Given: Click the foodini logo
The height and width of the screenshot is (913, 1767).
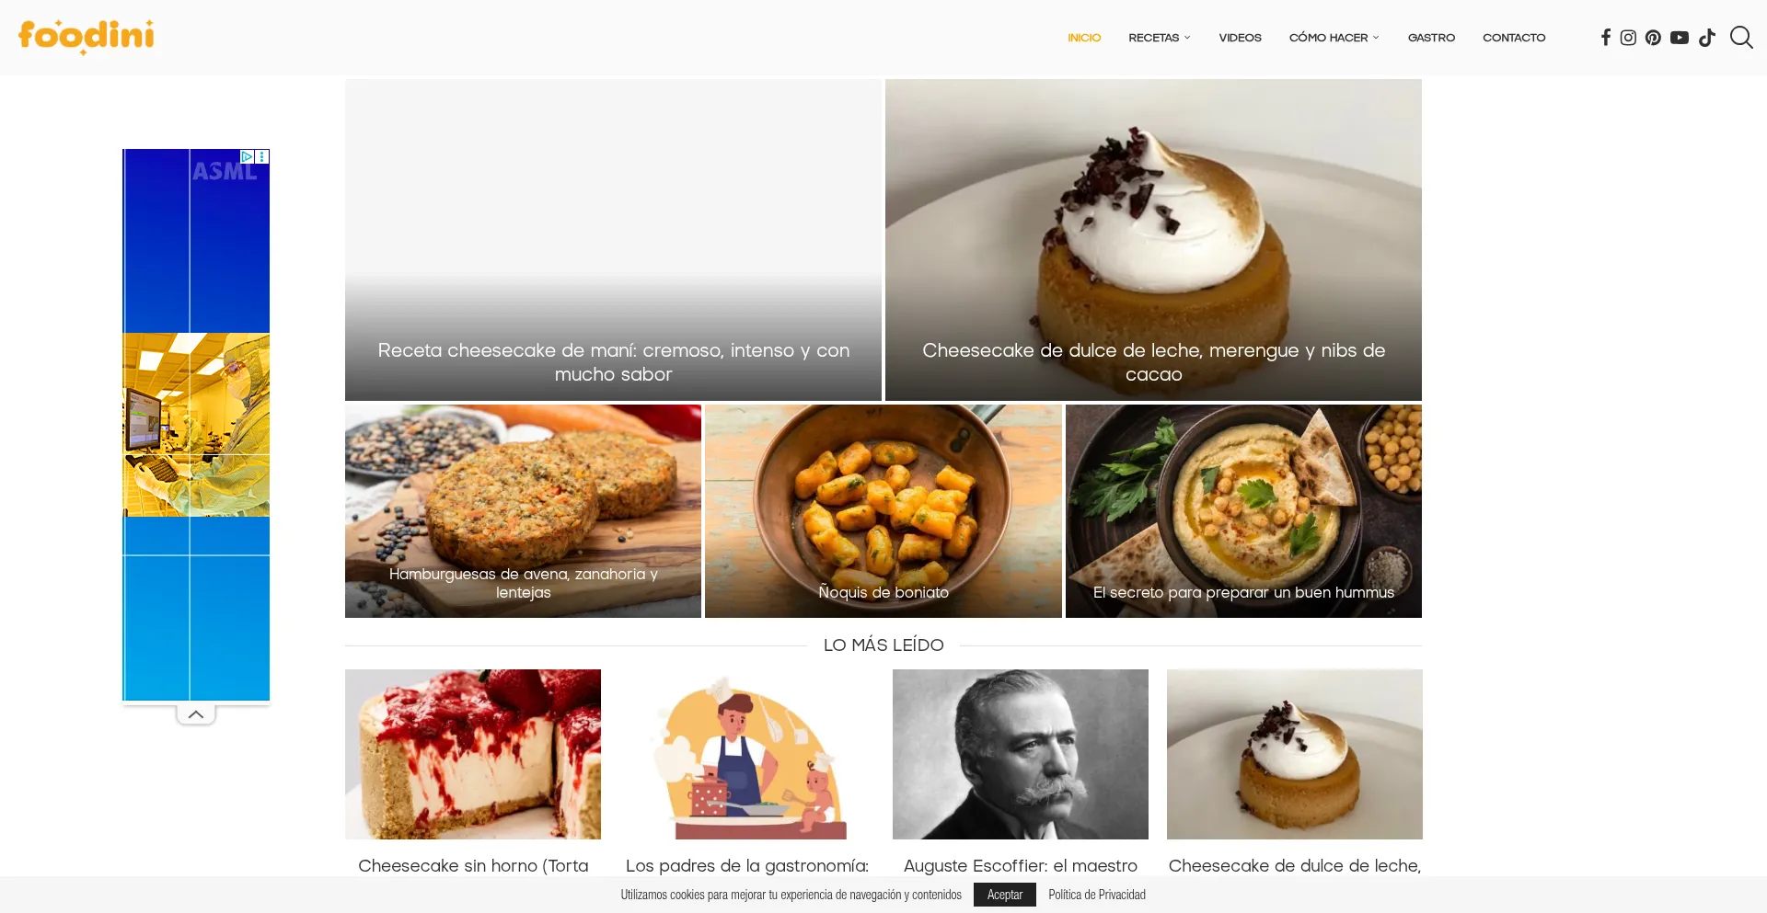Looking at the screenshot, I should (87, 37).
